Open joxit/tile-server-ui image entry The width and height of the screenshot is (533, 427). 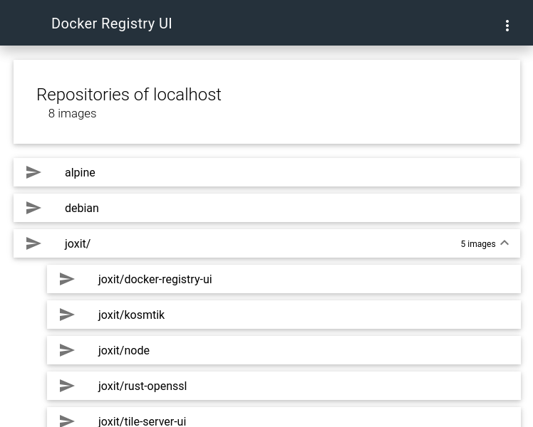142,421
